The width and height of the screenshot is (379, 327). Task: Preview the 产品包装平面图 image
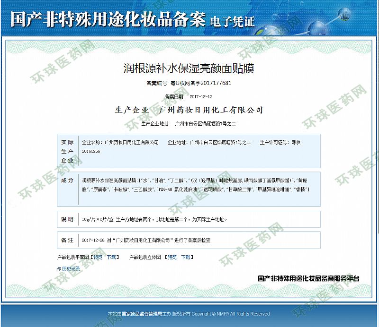click(97, 257)
